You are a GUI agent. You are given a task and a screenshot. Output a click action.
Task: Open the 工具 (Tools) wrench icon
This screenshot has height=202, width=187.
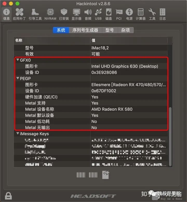pyautogui.click(x=152, y=14)
